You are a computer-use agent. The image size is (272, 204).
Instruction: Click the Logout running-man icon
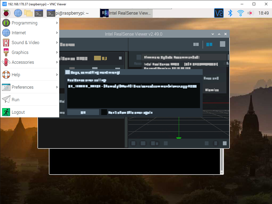click(6, 112)
